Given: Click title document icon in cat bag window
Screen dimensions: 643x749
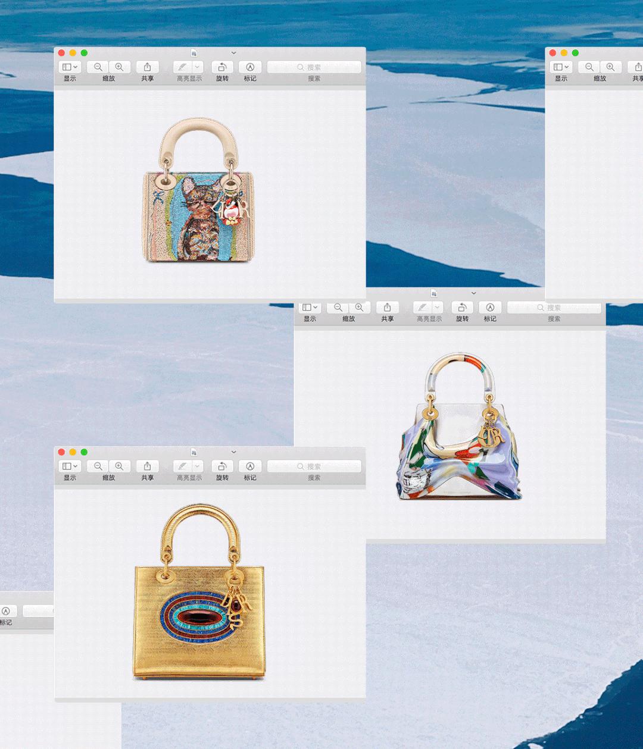Looking at the screenshot, I should click(193, 53).
